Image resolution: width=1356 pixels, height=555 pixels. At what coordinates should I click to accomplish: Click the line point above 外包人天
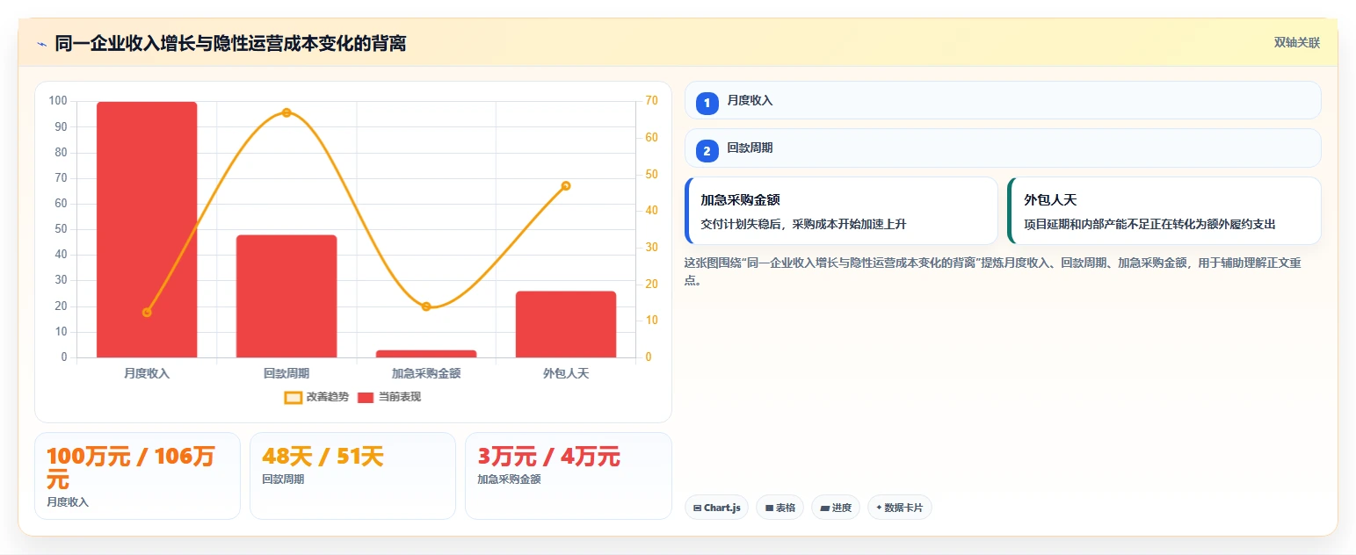tap(566, 186)
